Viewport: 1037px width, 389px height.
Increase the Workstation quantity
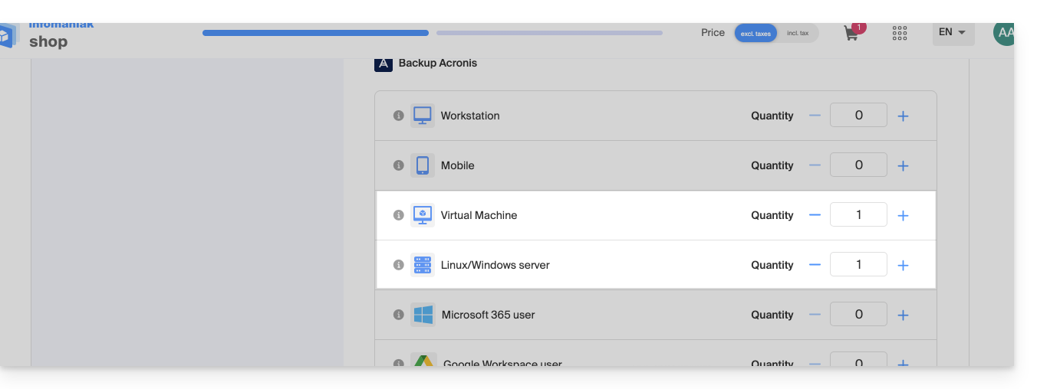pyautogui.click(x=903, y=116)
